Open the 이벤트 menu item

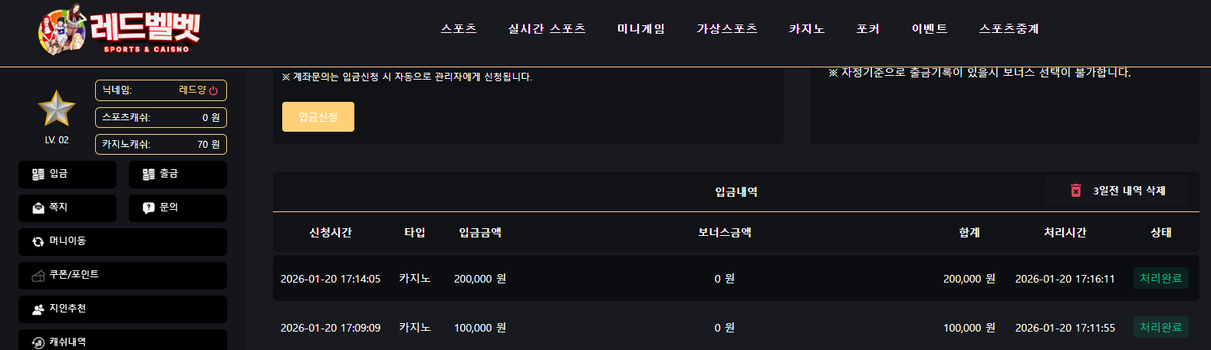pos(930,29)
